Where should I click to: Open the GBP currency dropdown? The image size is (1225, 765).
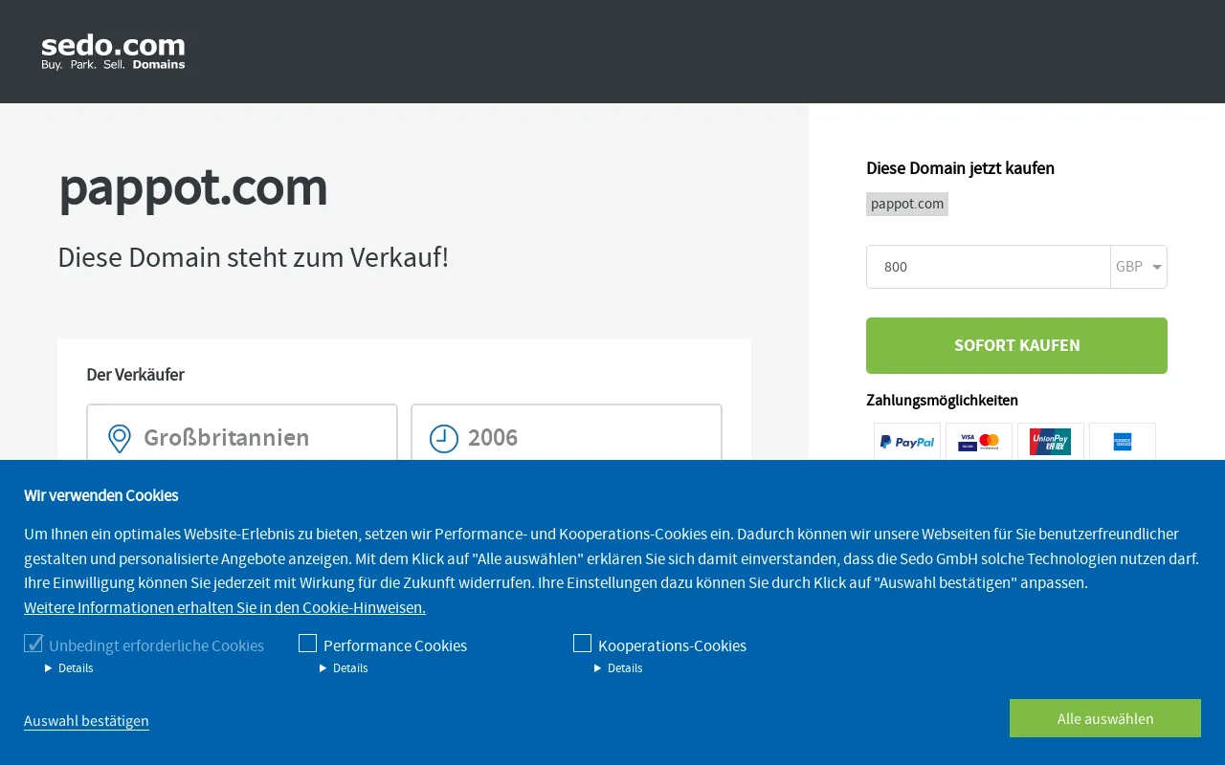coord(1139,267)
